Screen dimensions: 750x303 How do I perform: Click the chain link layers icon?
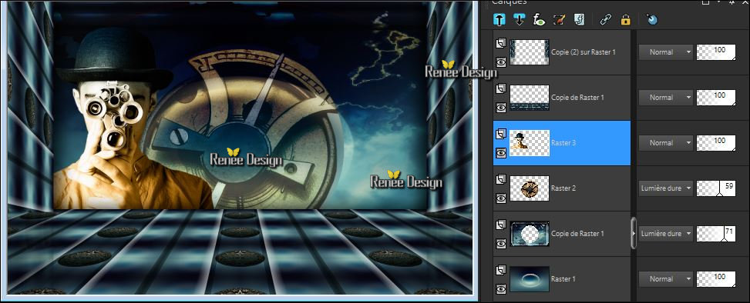click(x=606, y=19)
